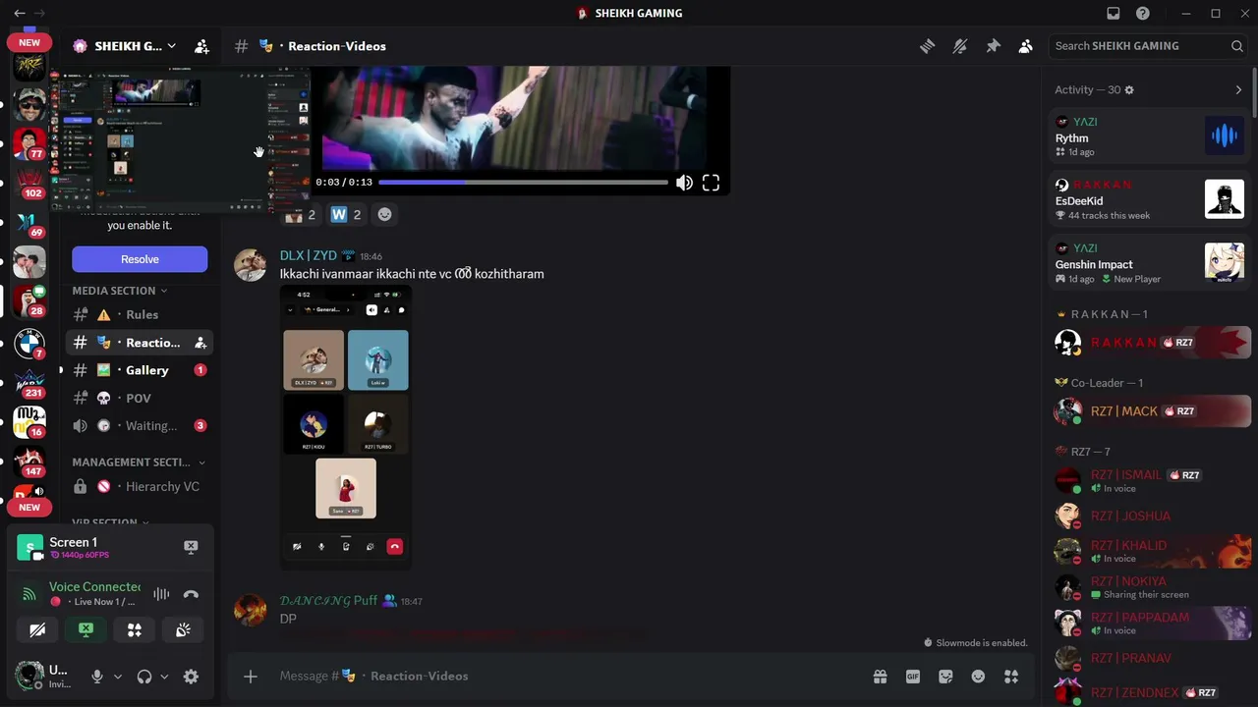Open the Rules channel
1258x707 pixels.
pos(138,315)
